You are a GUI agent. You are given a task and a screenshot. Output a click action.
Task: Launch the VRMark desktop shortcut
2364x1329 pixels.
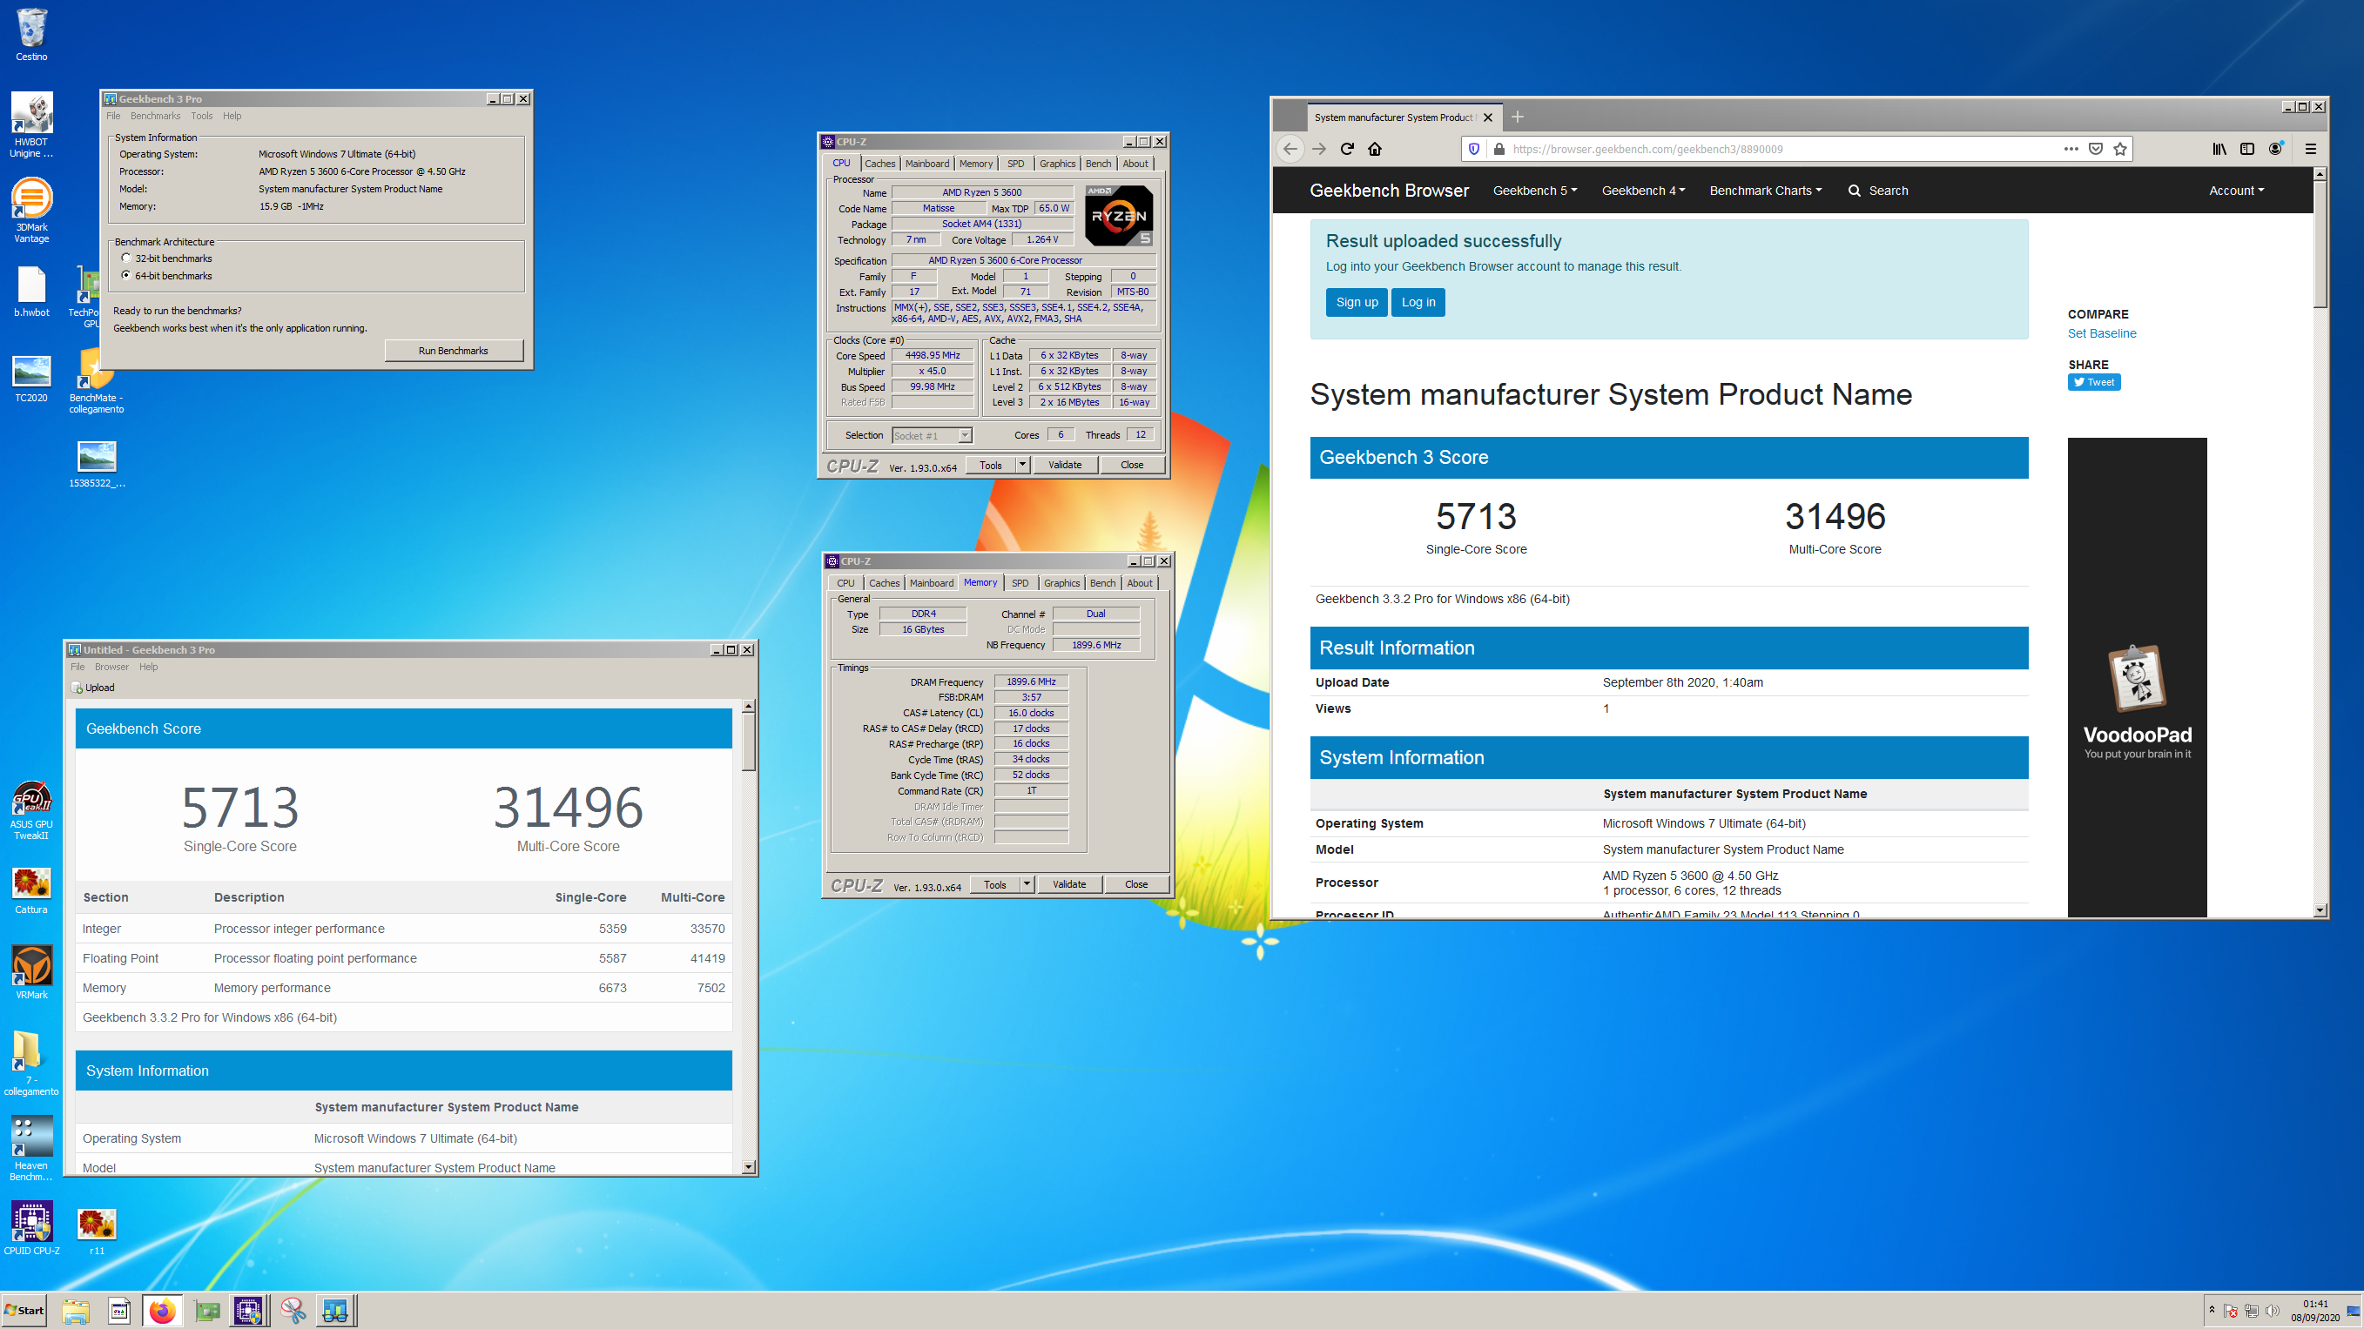31,973
